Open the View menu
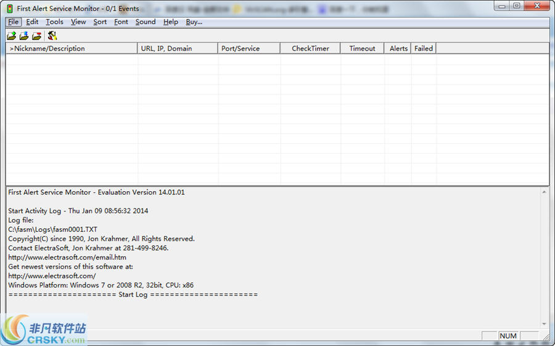Image resolution: width=555 pixels, height=346 pixels. point(78,22)
